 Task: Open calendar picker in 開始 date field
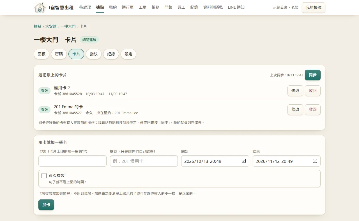pos(244,161)
